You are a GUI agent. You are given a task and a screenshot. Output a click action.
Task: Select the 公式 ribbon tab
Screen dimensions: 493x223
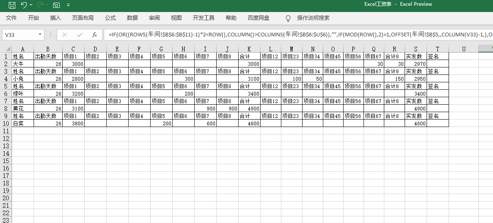(110, 18)
